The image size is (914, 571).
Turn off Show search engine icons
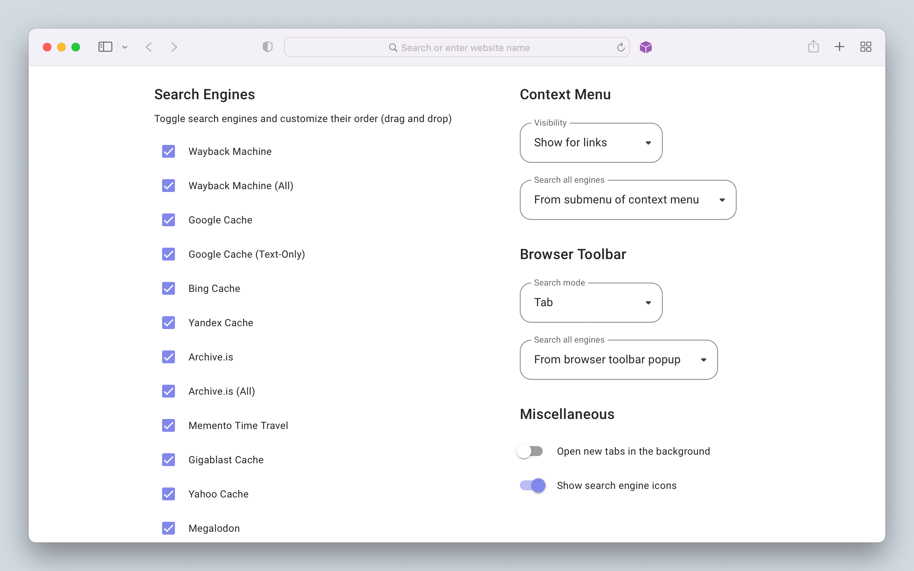(x=533, y=485)
